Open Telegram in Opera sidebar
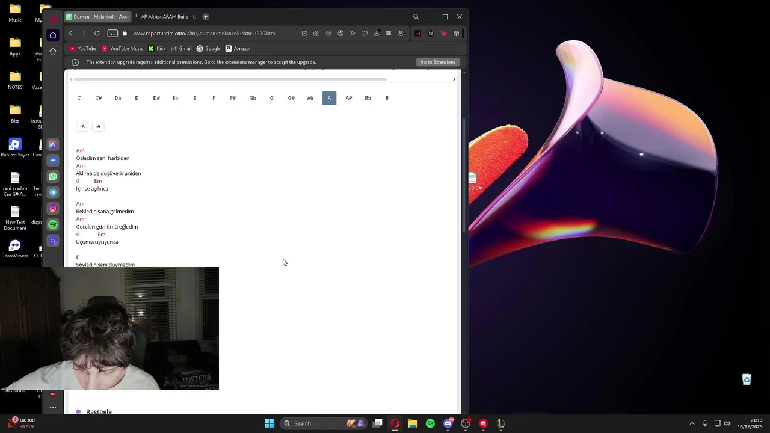The width and height of the screenshot is (770, 433). (53, 192)
